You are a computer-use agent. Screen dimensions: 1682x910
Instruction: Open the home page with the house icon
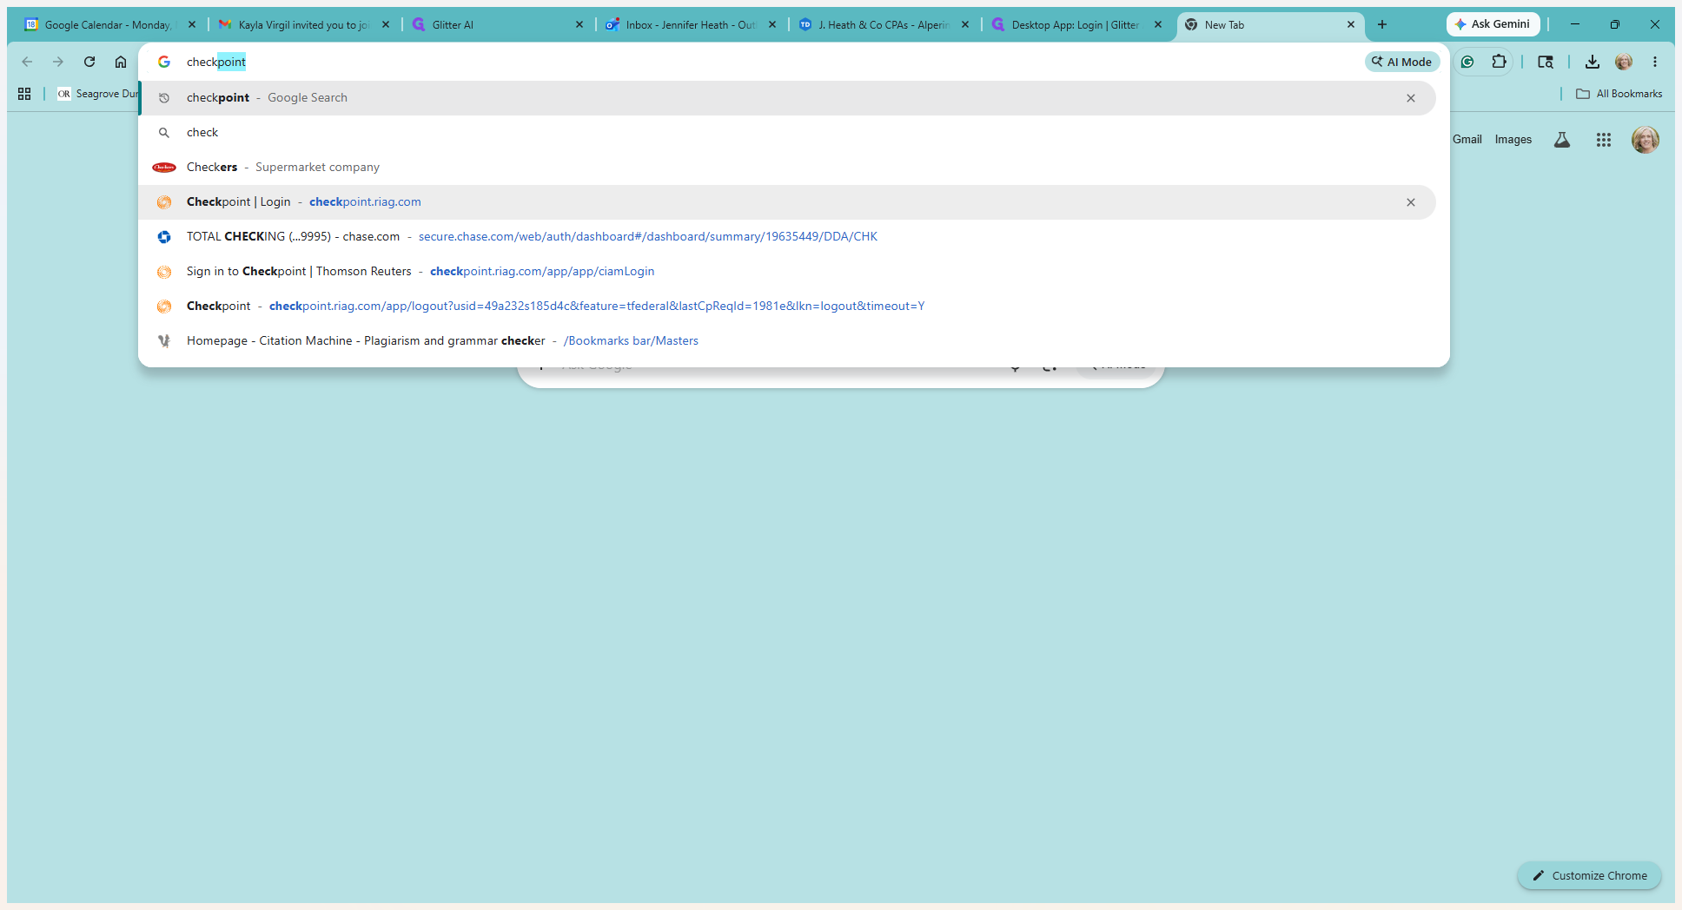(x=121, y=62)
